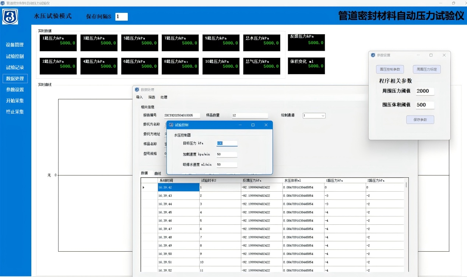
Task: Click the 周围压力标定 button
Action: [426, 69]
